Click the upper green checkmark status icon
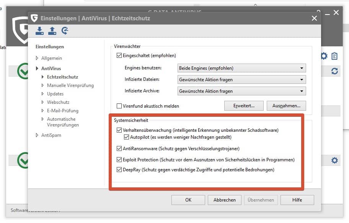The image size is (349, 223). coord(23,71)
